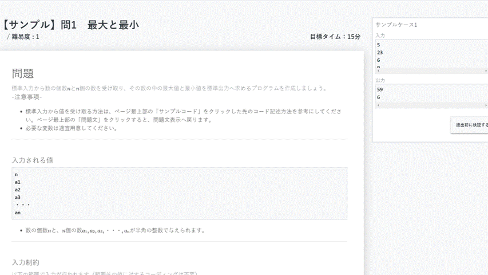
Task: Click the sample output horizontal scrollbar track
Action: (431, 105)
